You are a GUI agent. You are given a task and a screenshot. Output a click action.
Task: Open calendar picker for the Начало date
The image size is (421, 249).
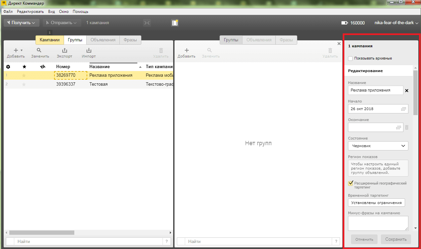(404, 109)
